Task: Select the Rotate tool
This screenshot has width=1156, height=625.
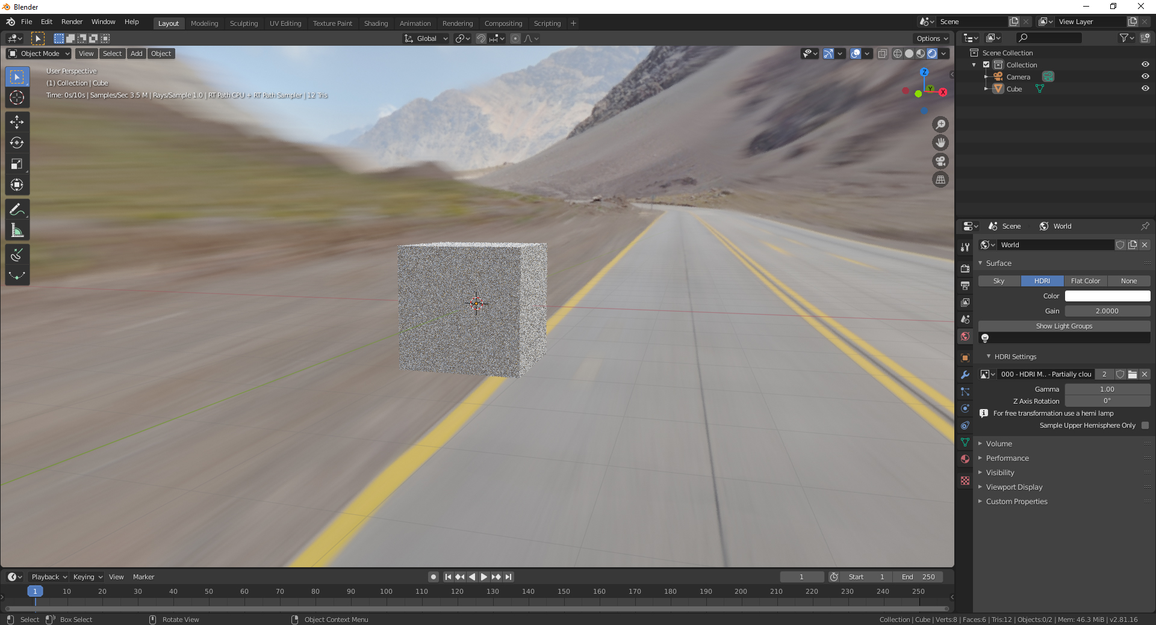Action: (x=17, y=143)
